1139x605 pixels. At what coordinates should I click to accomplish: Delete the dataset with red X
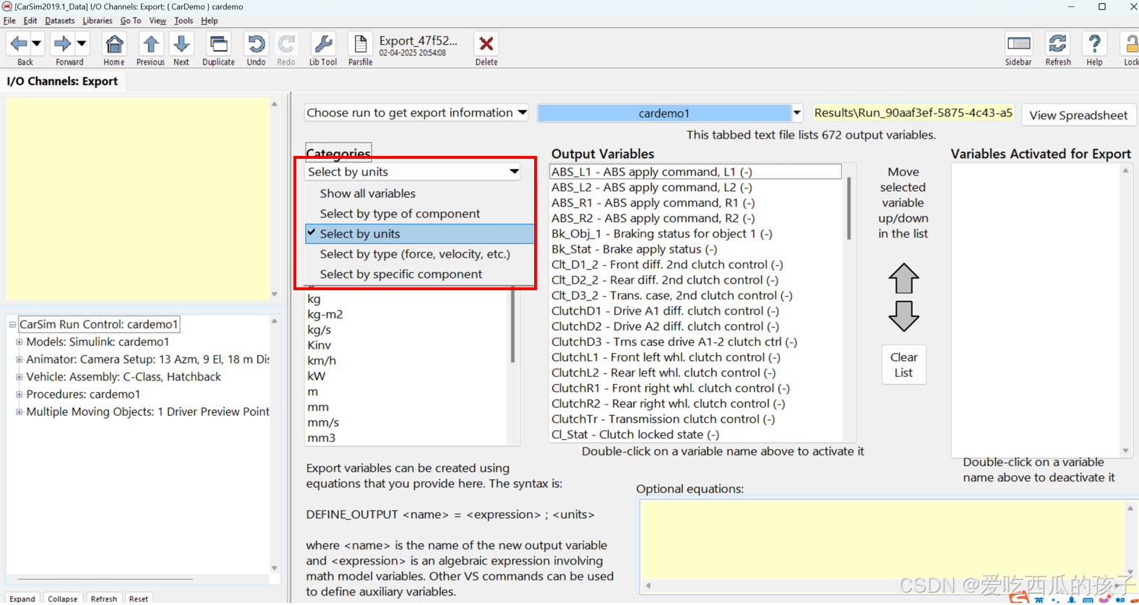pos(486,44)
